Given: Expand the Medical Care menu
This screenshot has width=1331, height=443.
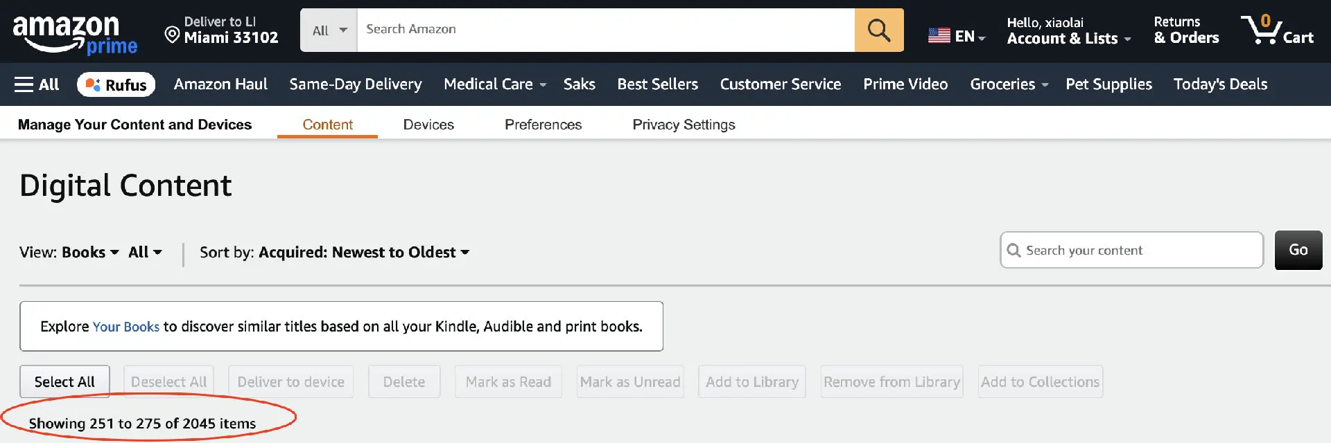Looking at the screenshot, I should (494, 84).
